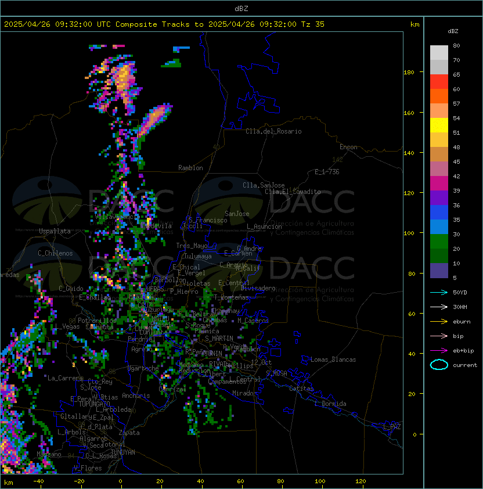Click the 'Tres_Mayo' map label
The height and width of the screenshot is (489, 483).
click(x=192, y=246)
